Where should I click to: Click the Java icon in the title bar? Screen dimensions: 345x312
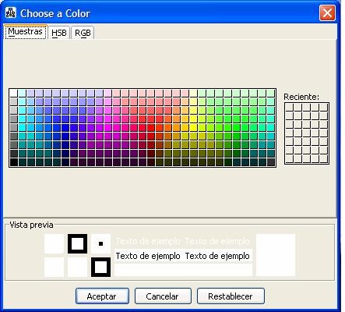[11, 12]
